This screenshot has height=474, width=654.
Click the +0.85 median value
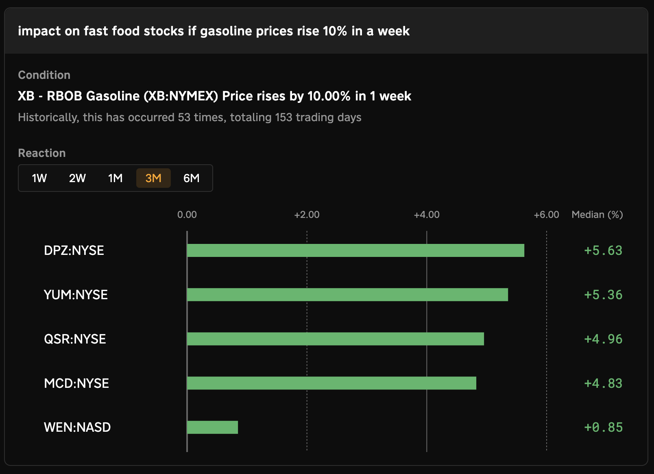click(603, 427)
